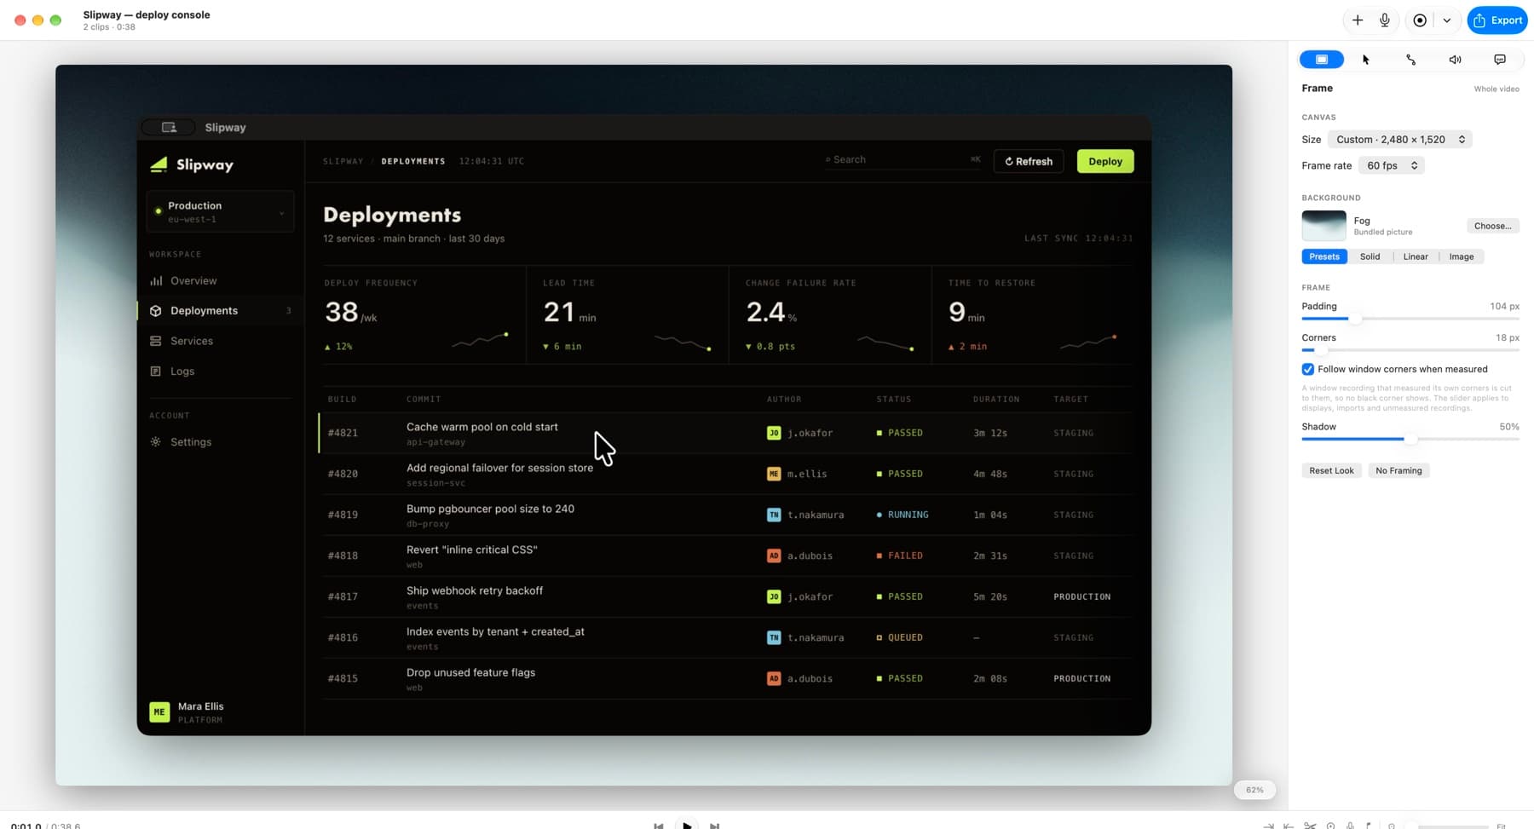Click the Services label in the preview sidebar
The width and height of the screenshot is (1534, 829).
(192, 341)
